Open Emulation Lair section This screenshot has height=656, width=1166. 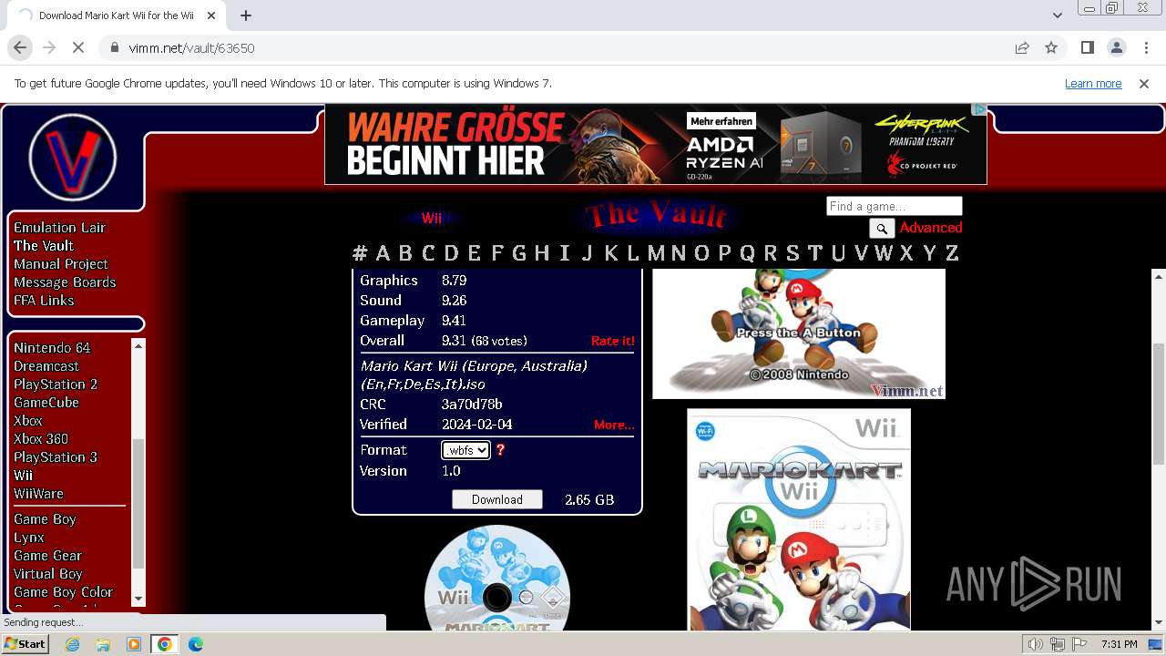click(59, 228)
